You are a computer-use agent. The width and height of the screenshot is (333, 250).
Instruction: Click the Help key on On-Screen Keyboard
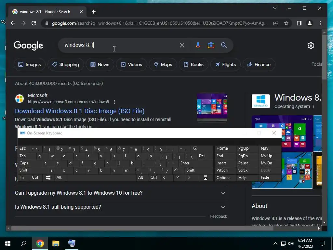(x=247, y=177)
